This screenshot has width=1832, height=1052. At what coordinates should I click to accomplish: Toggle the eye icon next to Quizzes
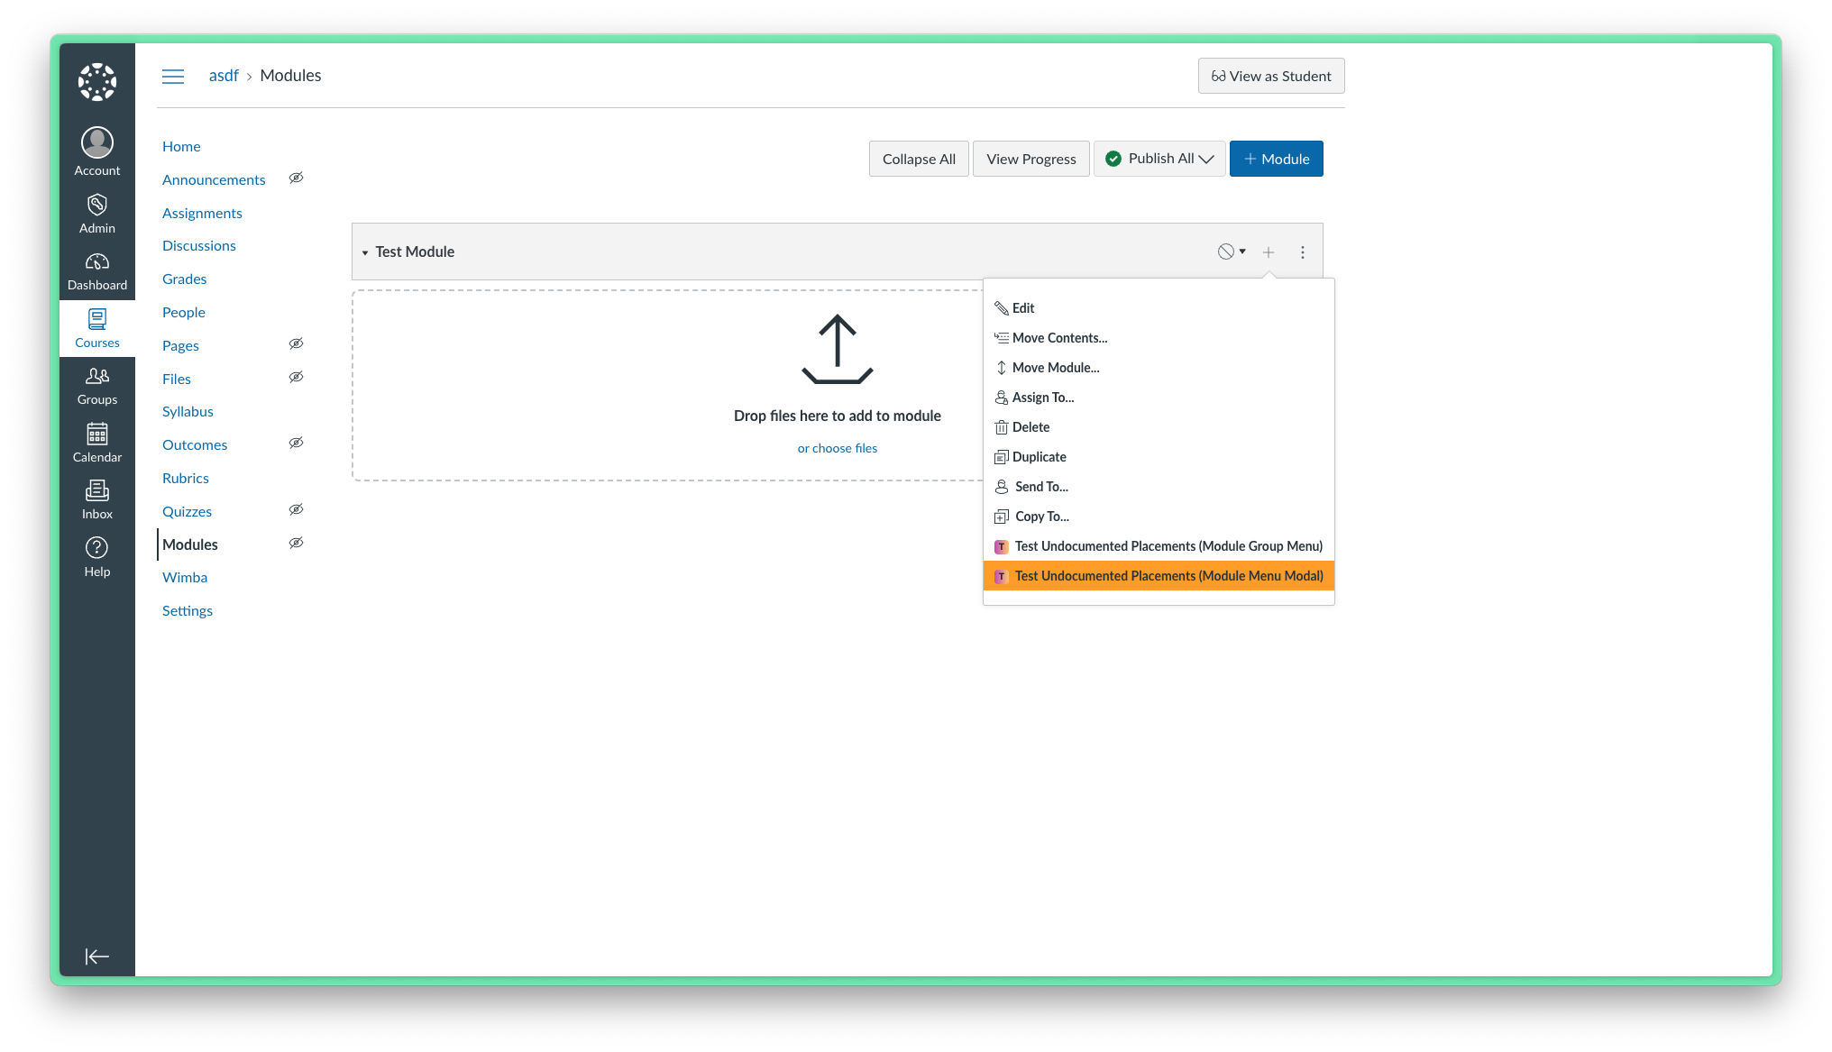coord(296,509)
